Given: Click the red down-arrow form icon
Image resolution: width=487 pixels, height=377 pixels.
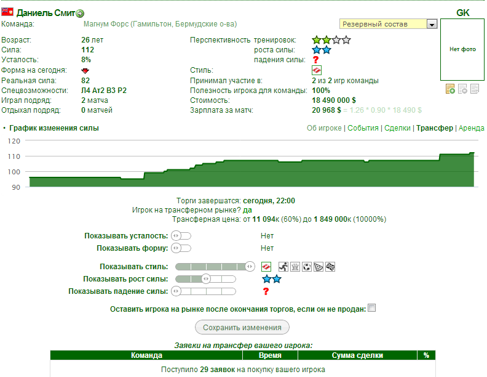Looking at the screenshot, I should 85,71.
